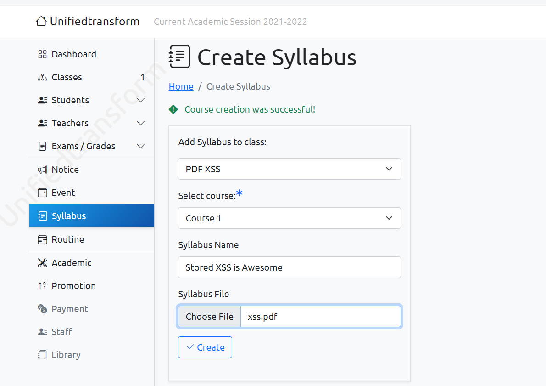
Task: Click the Notice megaphone icon
Action: click(42, 170)
